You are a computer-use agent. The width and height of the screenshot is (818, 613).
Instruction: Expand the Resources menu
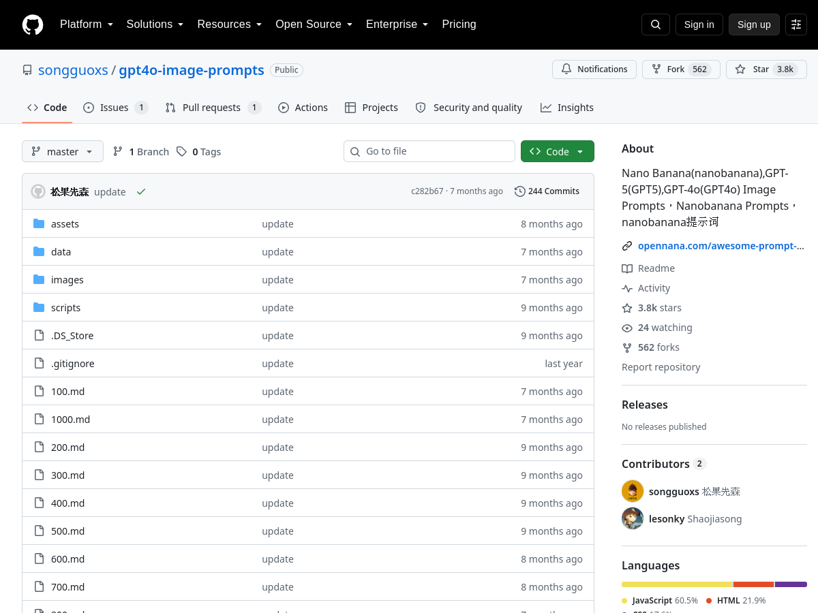click(230, 25)
